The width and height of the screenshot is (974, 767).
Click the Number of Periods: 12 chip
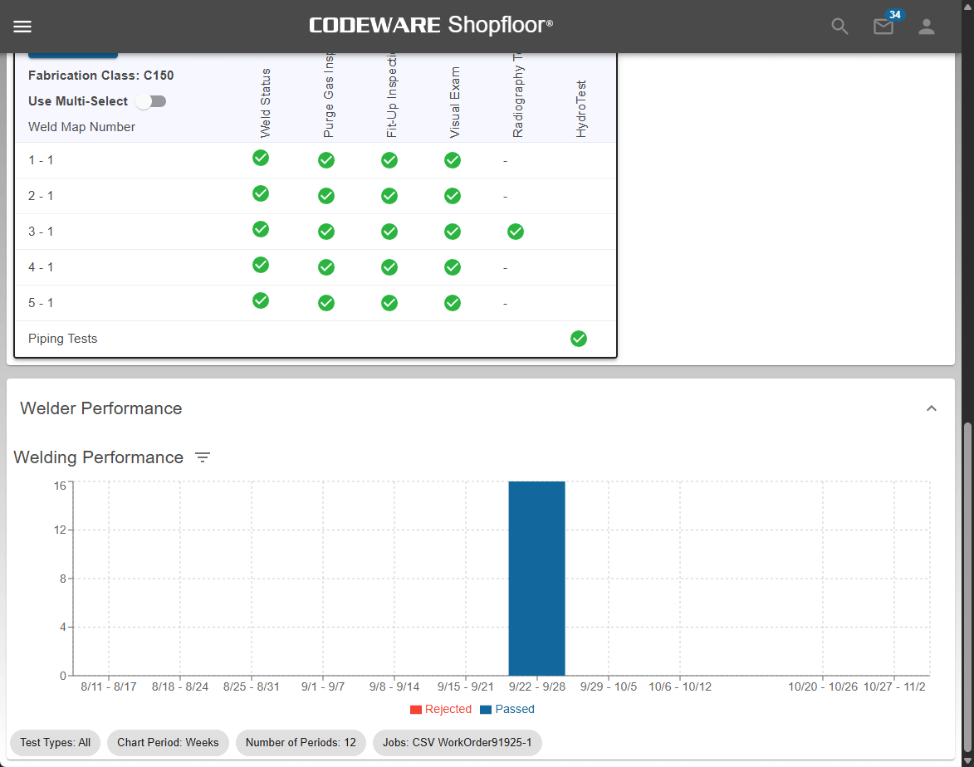(301, 742)
